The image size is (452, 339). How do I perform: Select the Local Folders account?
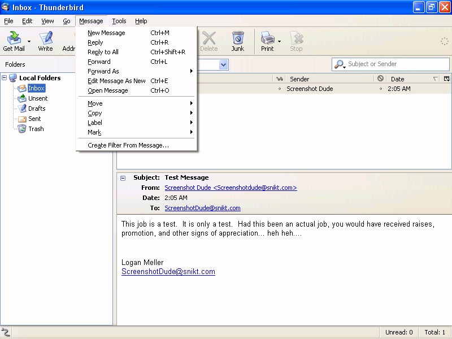40,78
